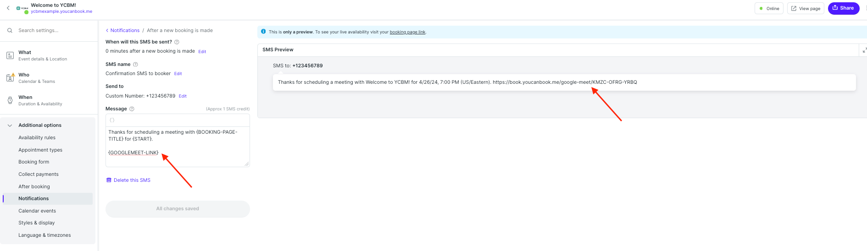Edit the Send to number

click(x=183, y=96)
